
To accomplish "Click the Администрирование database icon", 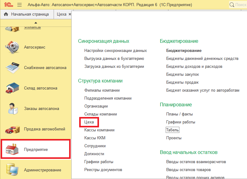I will tap(12, 170).
